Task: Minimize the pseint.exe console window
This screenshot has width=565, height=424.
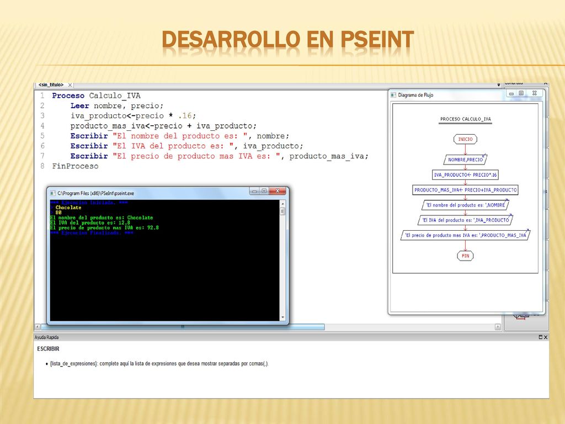Action: click(x=254, y=191)
